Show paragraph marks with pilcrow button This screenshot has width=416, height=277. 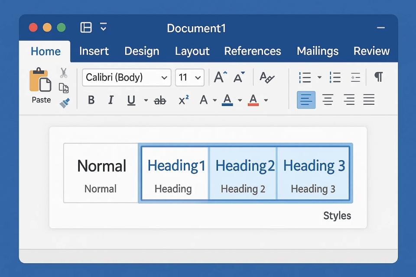(x=378, y=77)
